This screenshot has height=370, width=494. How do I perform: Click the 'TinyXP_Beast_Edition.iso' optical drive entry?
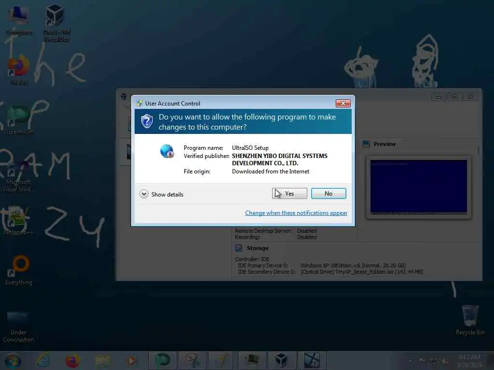(362, 272)
